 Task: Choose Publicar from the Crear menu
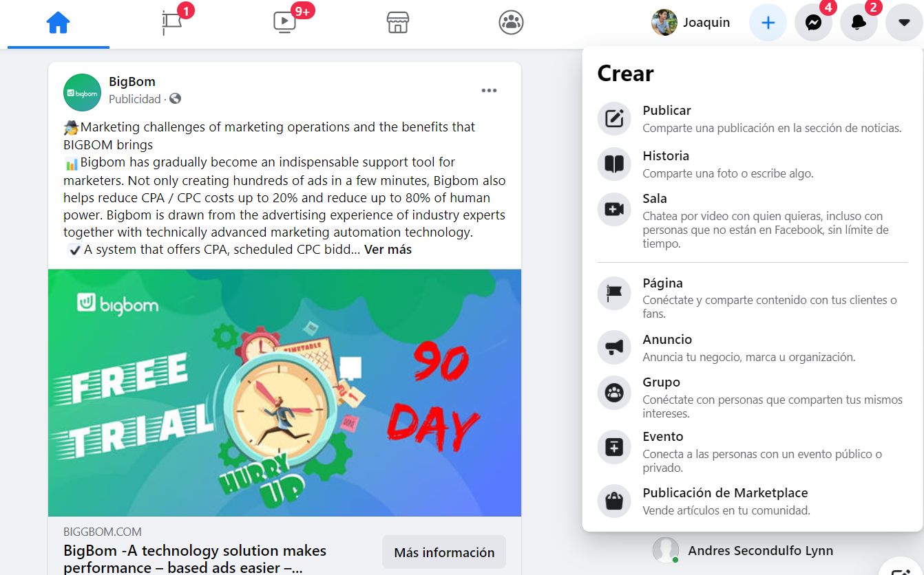(753, 119)
